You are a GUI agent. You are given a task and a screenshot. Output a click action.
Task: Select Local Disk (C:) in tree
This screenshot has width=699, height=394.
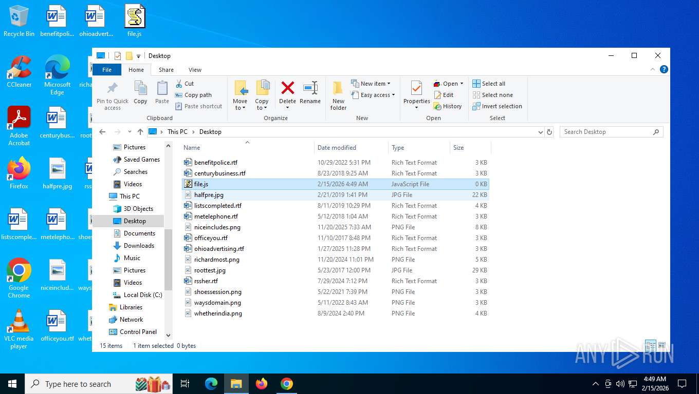click(x=137, y=295)
